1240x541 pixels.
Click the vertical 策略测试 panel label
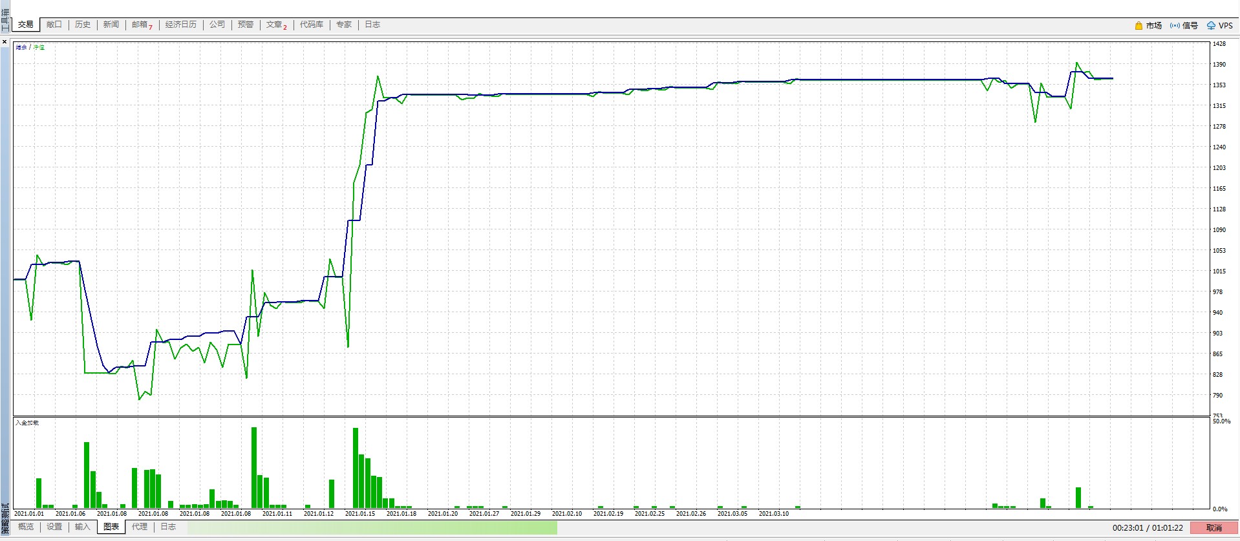coord(5,519)
